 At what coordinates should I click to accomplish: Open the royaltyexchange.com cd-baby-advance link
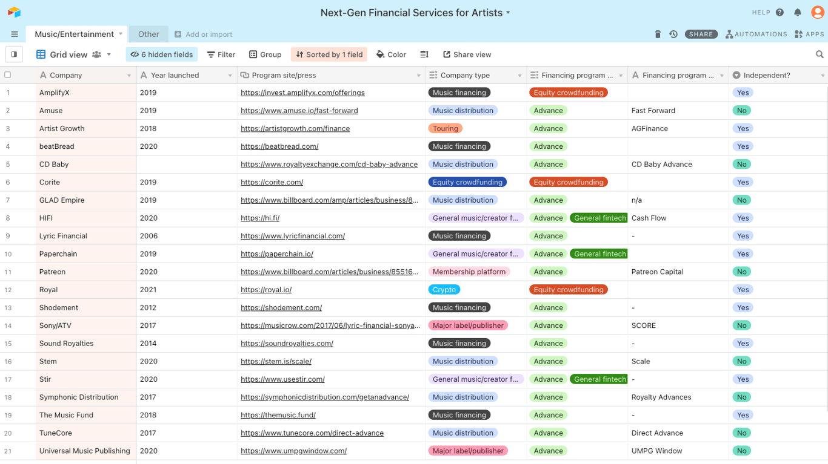coord(329,164)
